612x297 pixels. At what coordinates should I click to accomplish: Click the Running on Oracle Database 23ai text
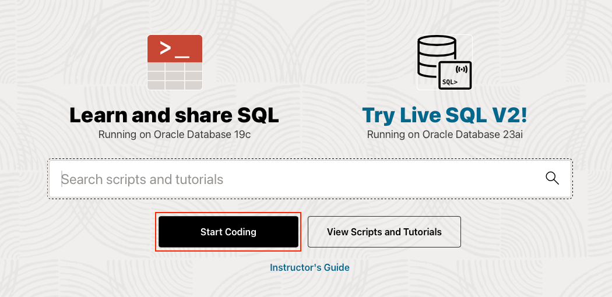tap(444, 135)
